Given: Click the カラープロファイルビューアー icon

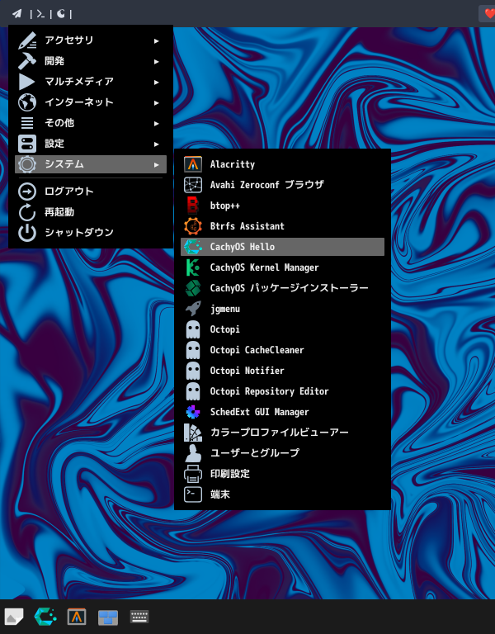Looking at the screenshot, I should coord(193,433).
